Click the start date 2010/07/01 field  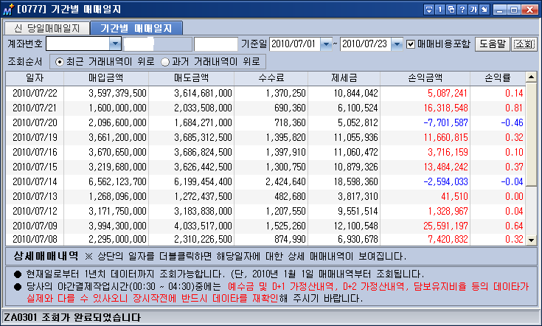tap(294, 44)
